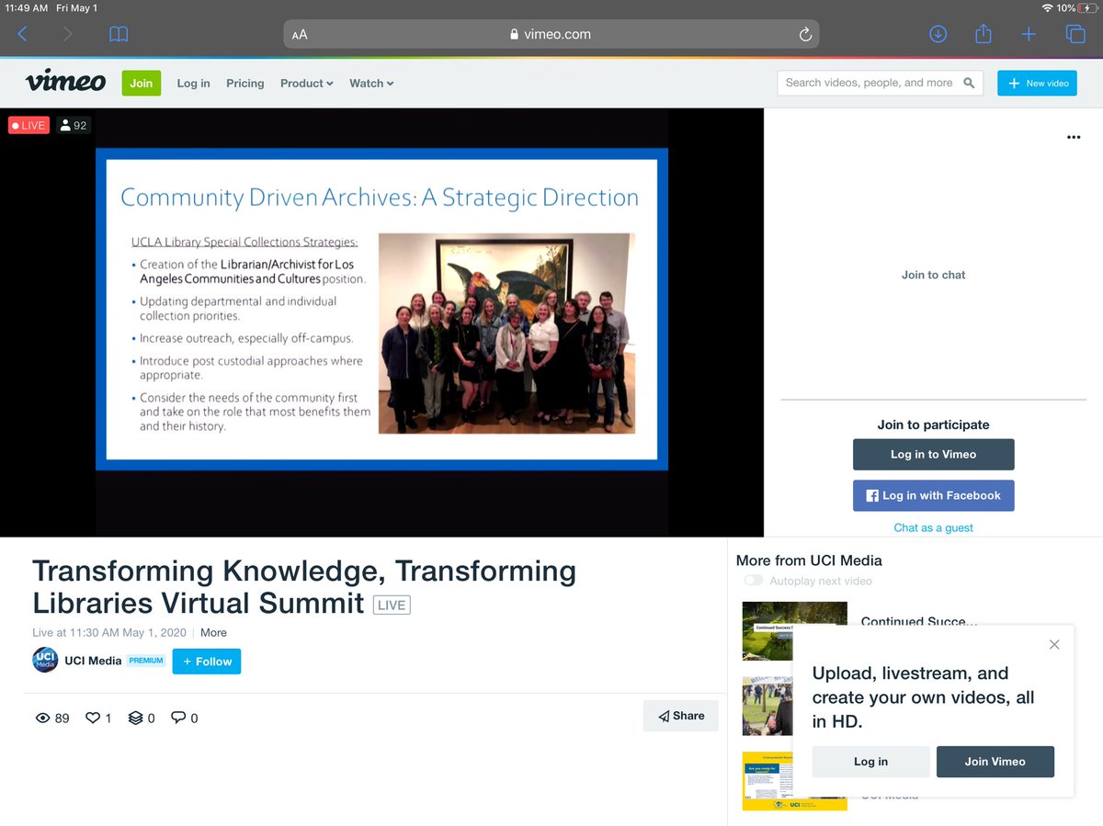The height and width of the screenshot is (826, 1103).
Task: Tap the Safari back arrow
Action: (23, 35)
